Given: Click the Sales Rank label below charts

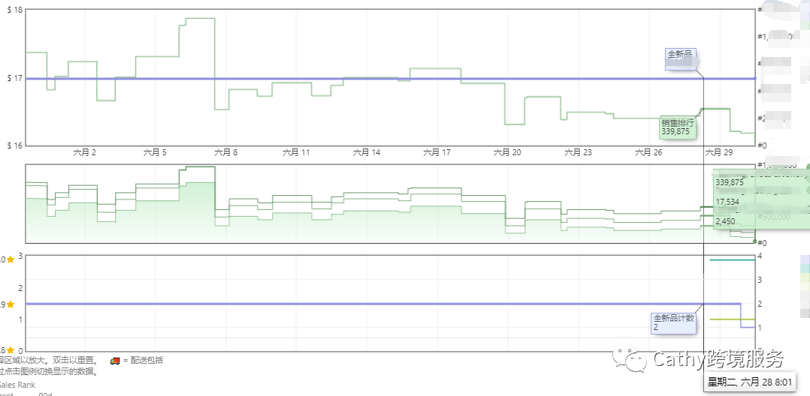Looking at the screenshot, I should click(17, 385).
